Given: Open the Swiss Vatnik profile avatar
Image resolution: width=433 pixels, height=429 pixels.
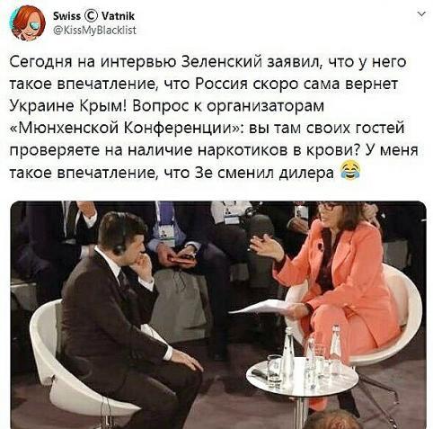Looking at the screenshot, I should pos(28,23).
